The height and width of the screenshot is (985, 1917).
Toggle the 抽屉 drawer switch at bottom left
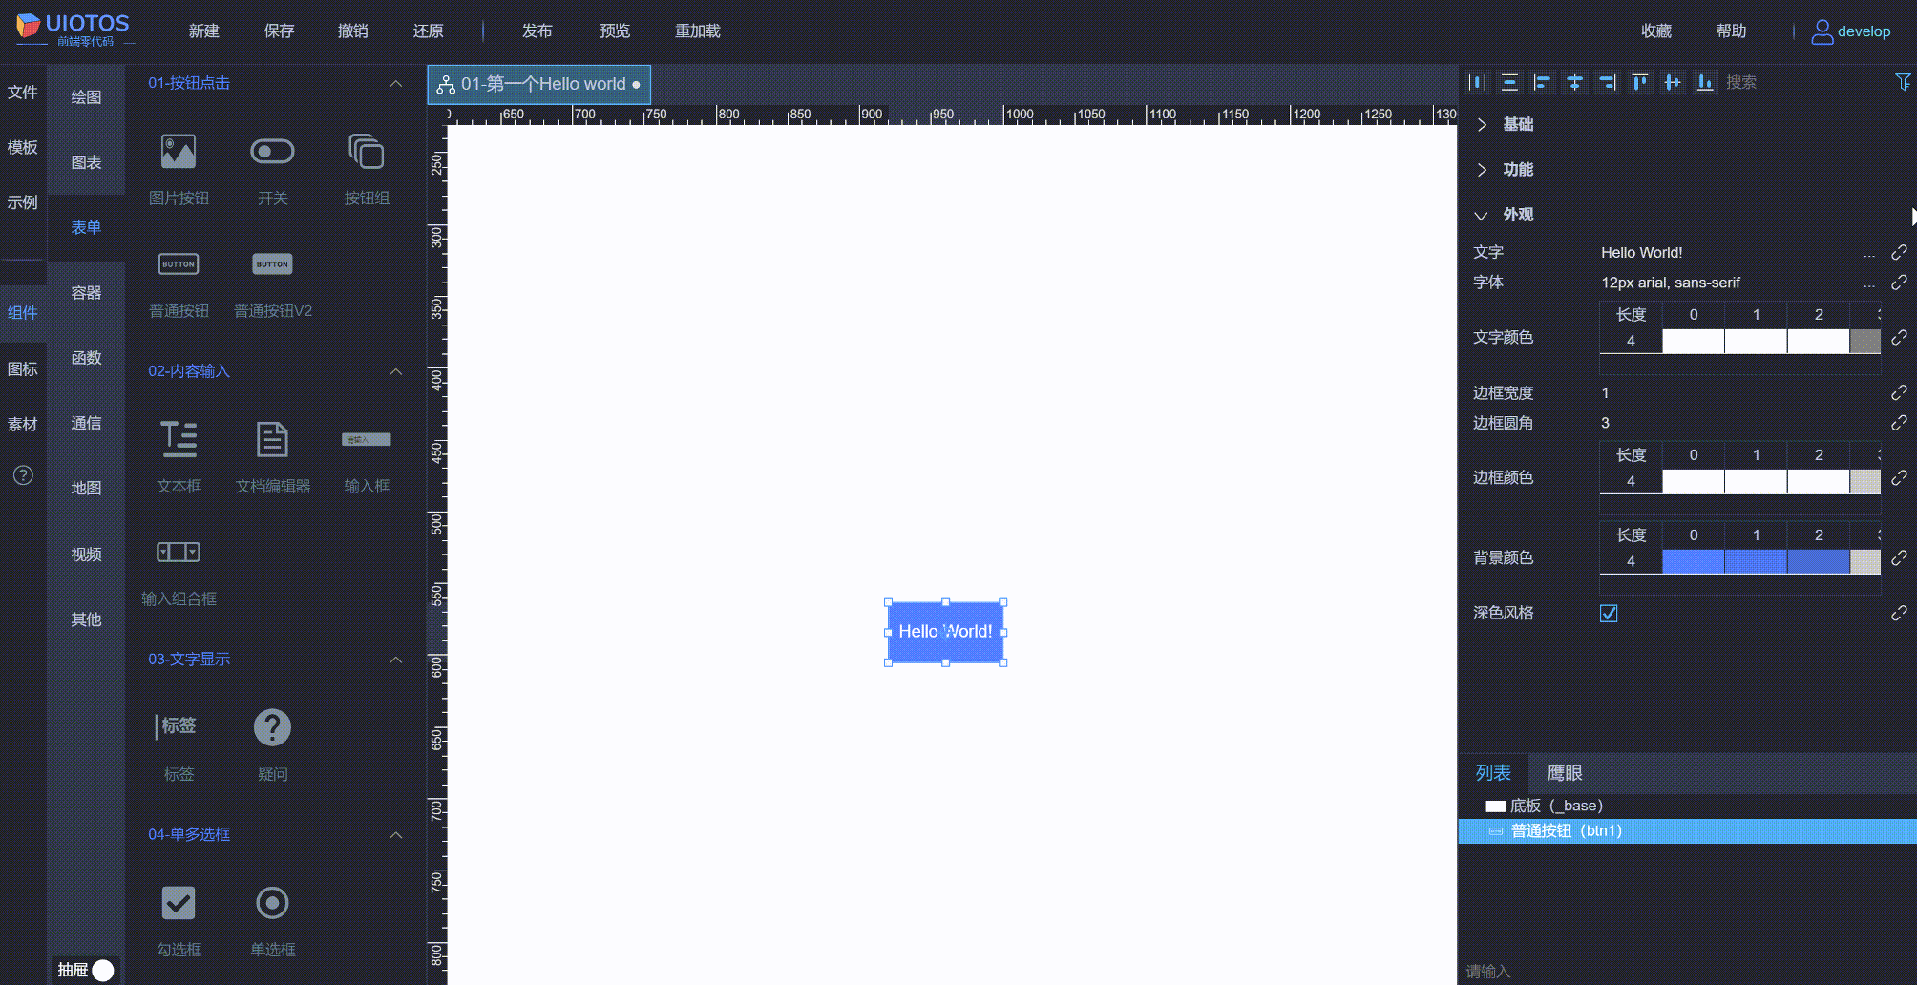[x=101, y=968]
